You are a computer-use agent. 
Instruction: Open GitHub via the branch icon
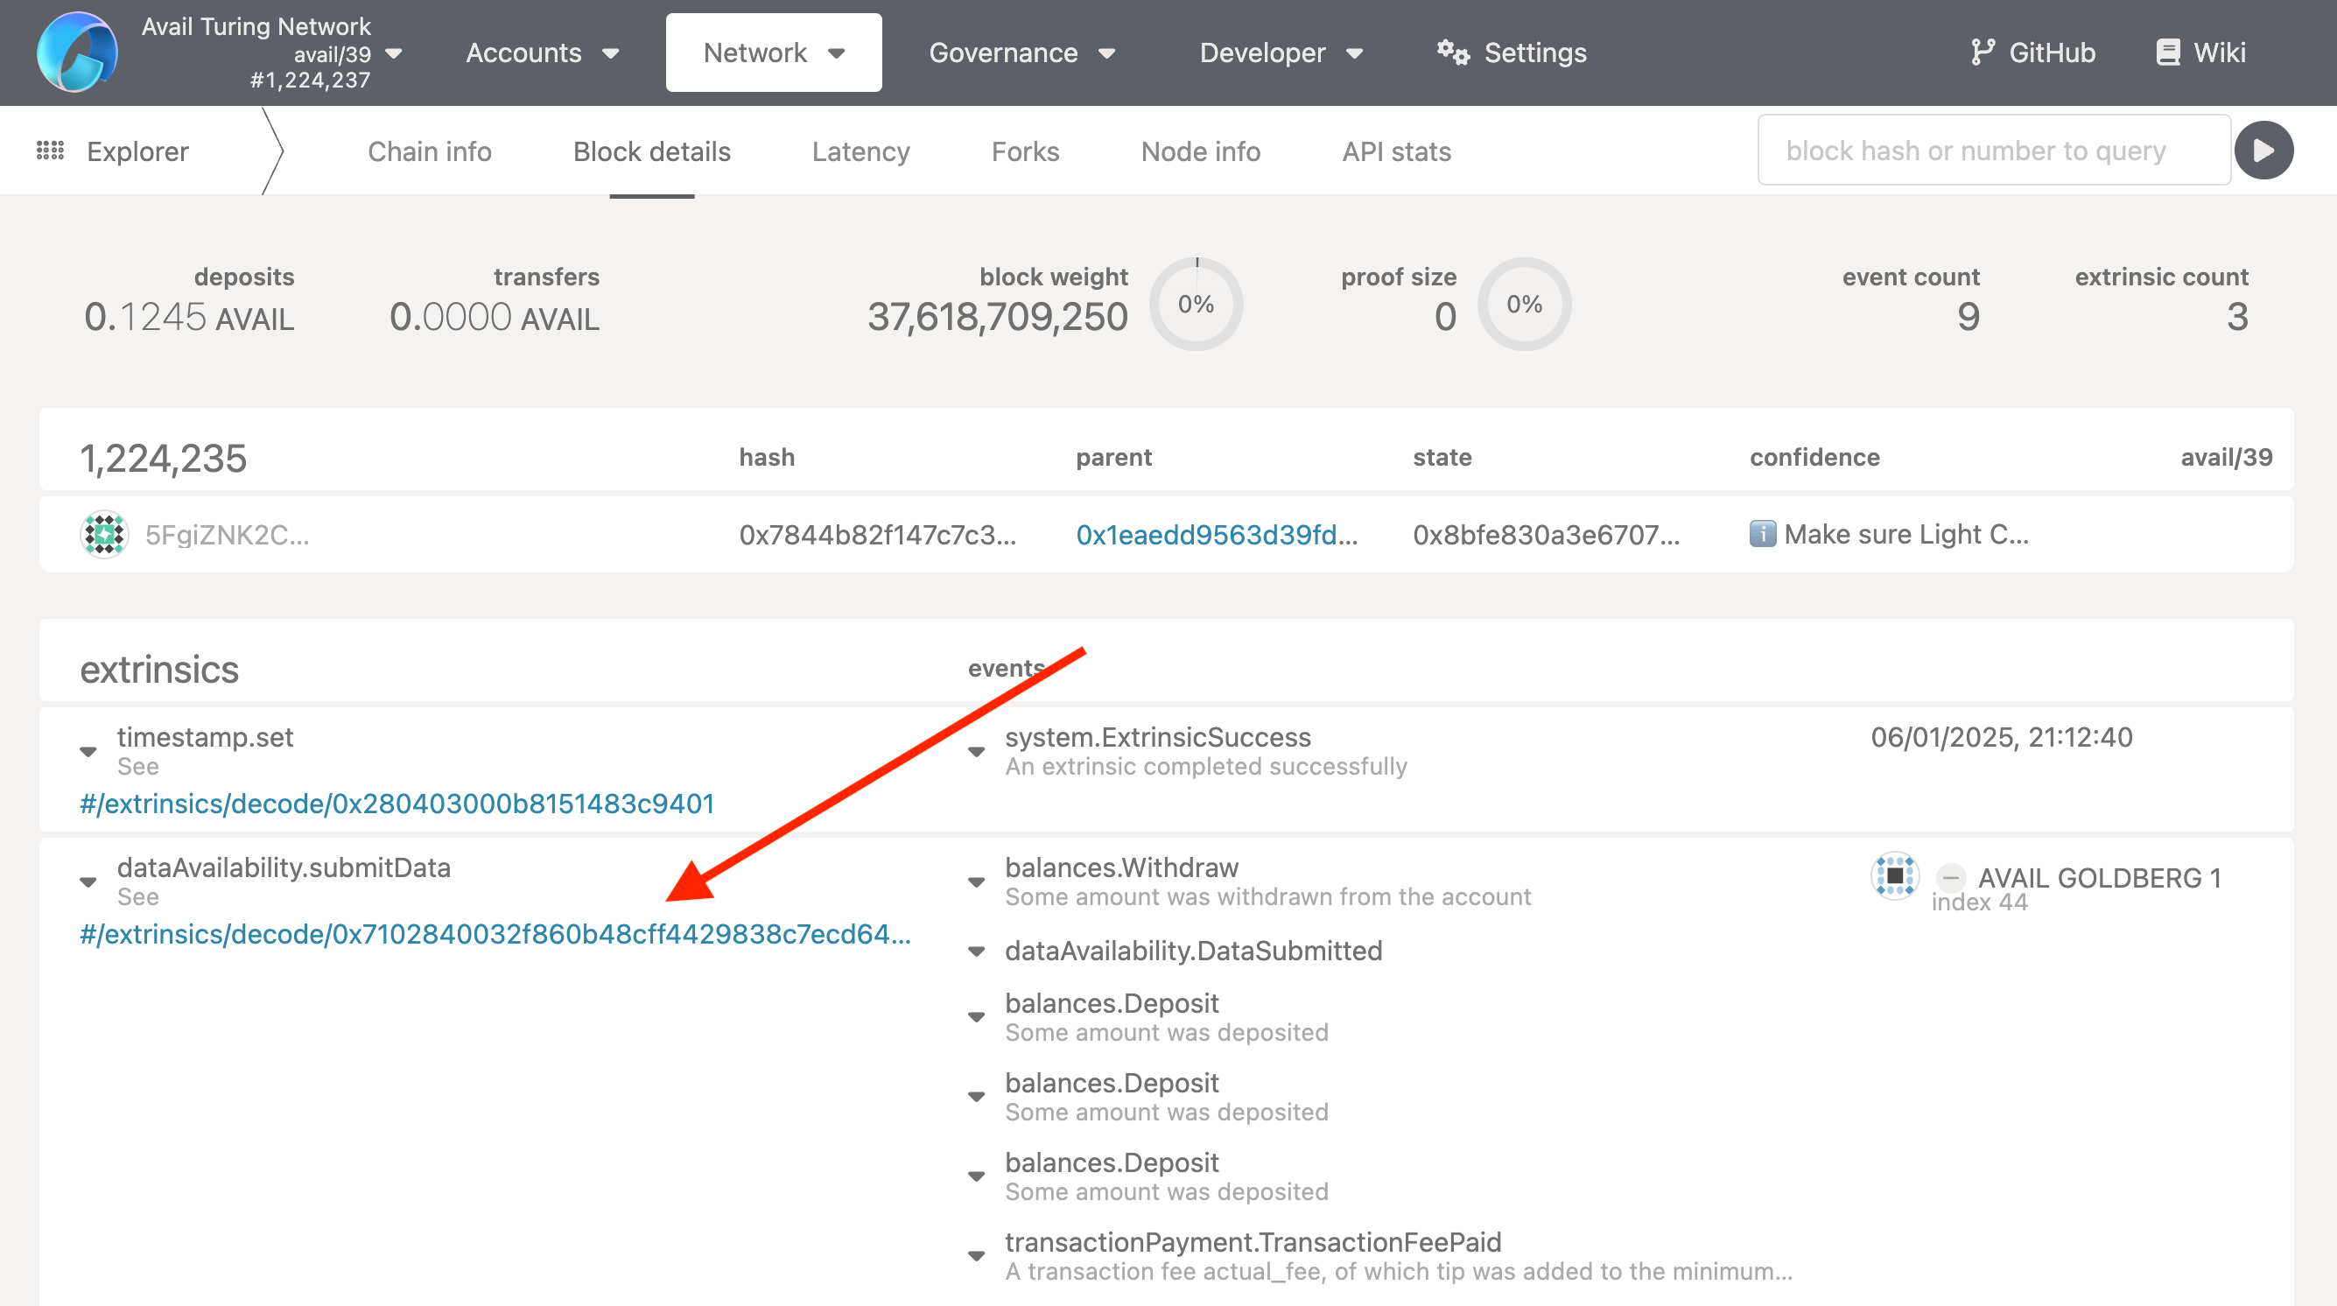click(1983, 53)
